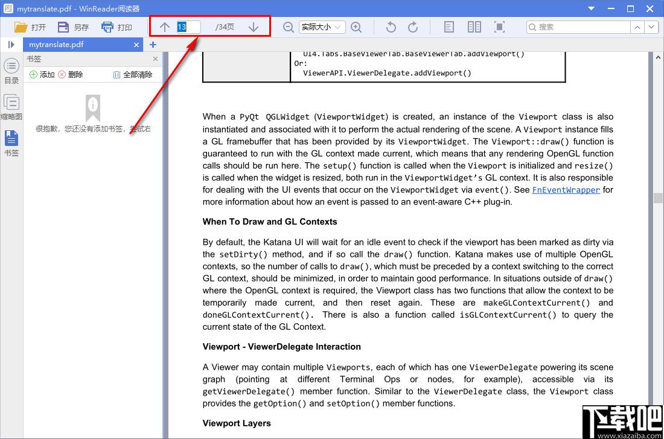The width and height of the screenshot is (664, 439).
Task: Print the document with 打印
Action: click(117, 28)
